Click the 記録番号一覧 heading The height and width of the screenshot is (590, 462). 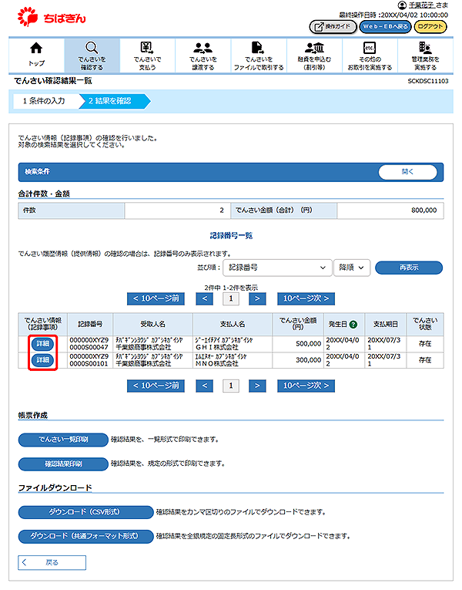(x=231, y=236)
